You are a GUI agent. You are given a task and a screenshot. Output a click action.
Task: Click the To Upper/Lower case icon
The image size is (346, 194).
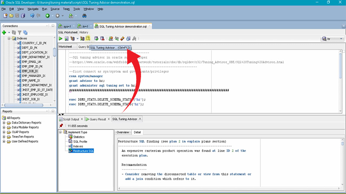coord(116,39)
